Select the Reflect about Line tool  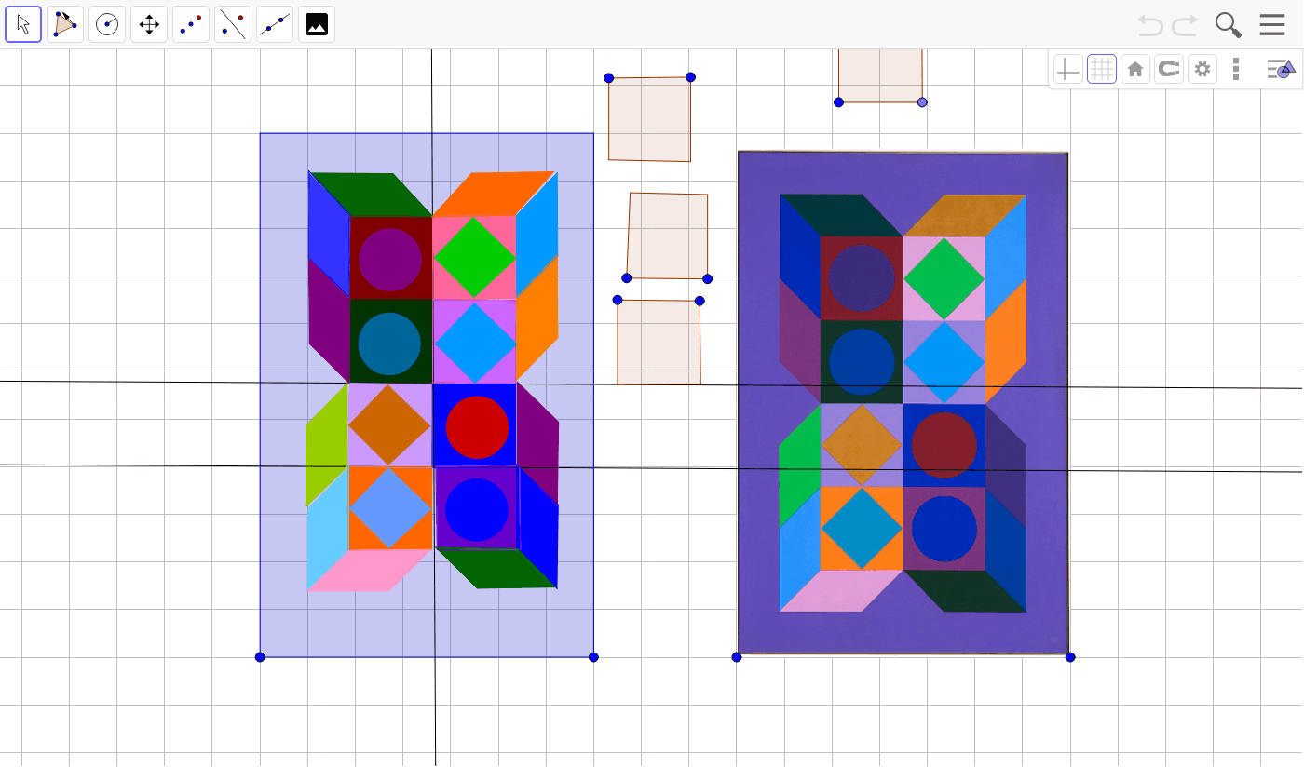pyautogui.click(x=233, y=24)
